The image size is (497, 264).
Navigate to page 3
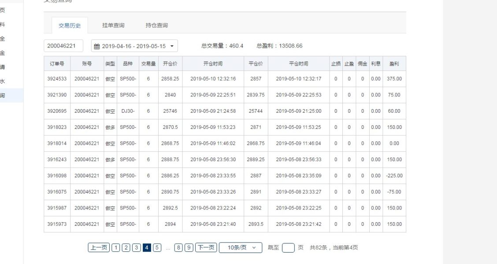pyautogui.click(x=137, y=248)
